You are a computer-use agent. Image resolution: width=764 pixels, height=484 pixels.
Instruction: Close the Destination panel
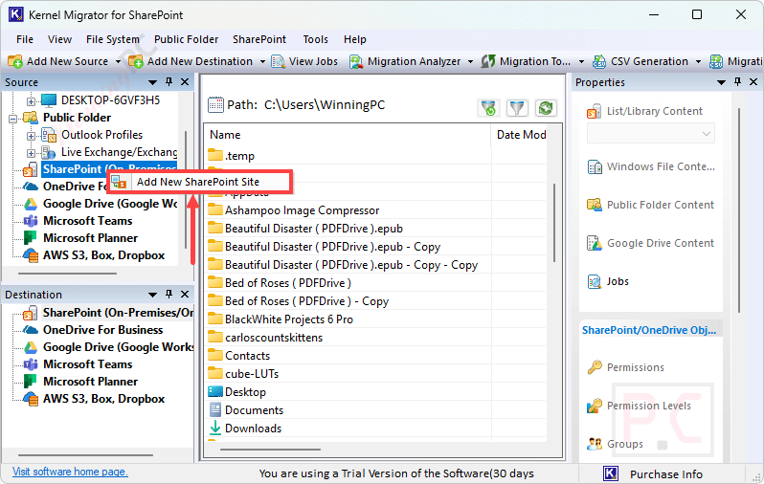tap(185, 294)
